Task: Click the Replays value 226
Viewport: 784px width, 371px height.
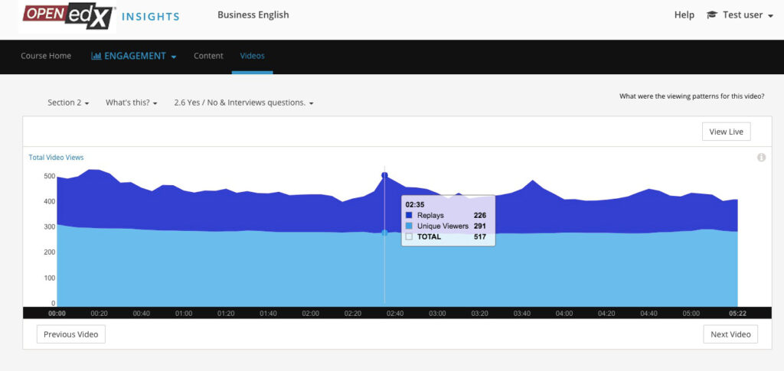Action: click(479, 215)
